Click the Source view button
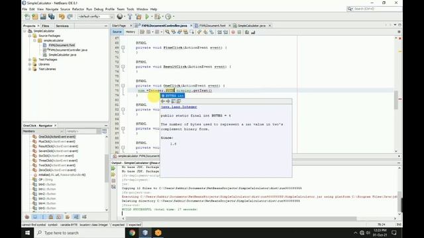This screenshot has height=238, width=424. coord(117,32)
